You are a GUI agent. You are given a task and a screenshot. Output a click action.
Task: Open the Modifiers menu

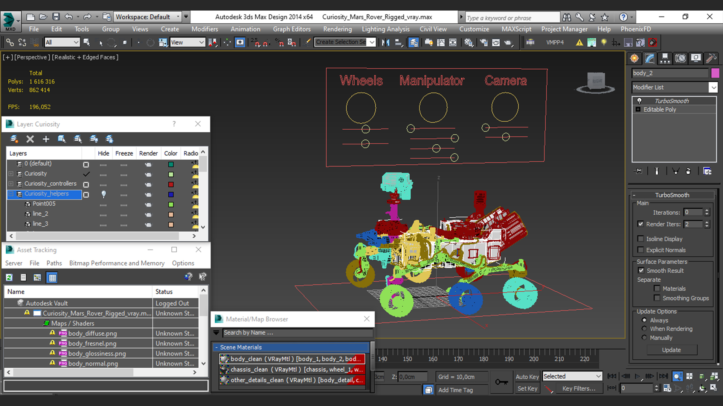(x=204, y=29)
